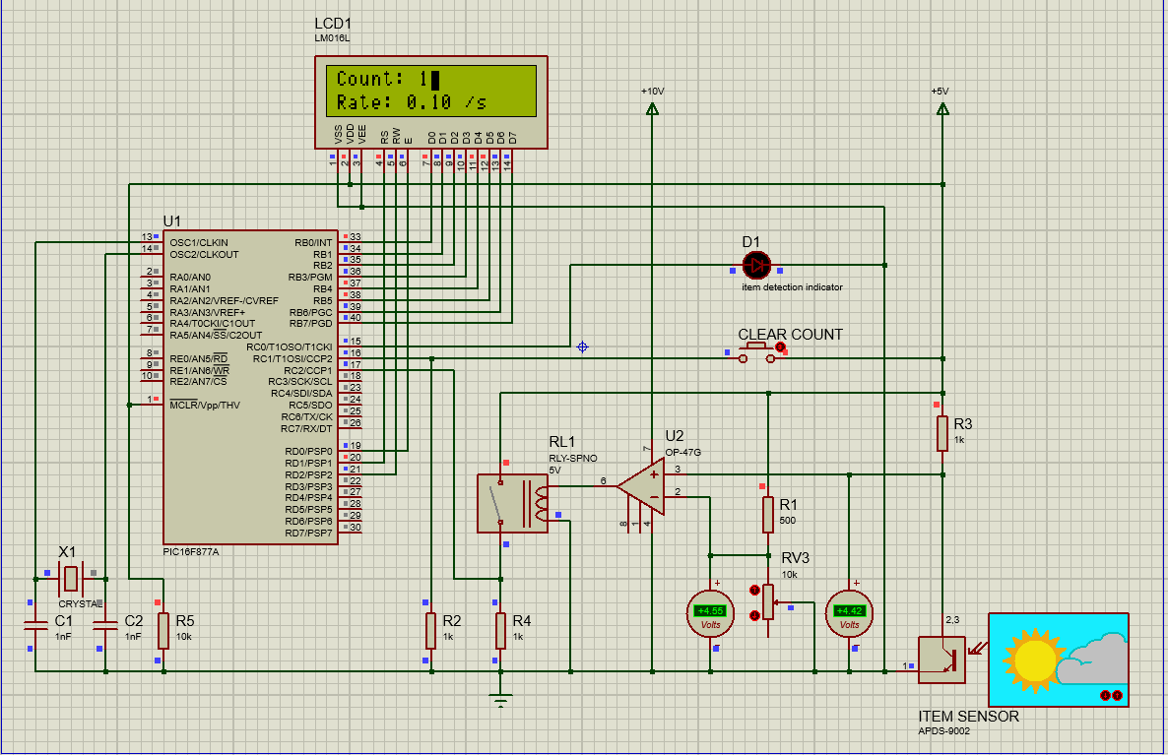Click the RV3 potentiometer increase arrow
The image size is (1168, 755).
753,591
